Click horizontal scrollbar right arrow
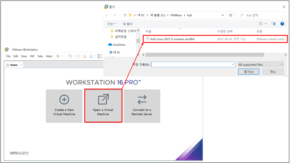 click(x=285, y=55)
